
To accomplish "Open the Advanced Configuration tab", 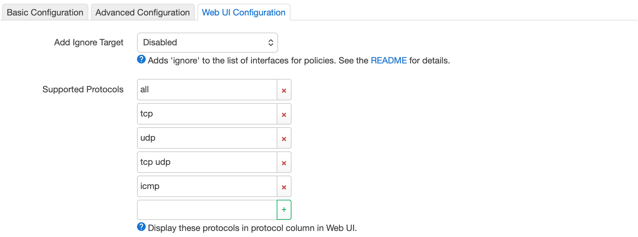I will (x=142, y=12).
